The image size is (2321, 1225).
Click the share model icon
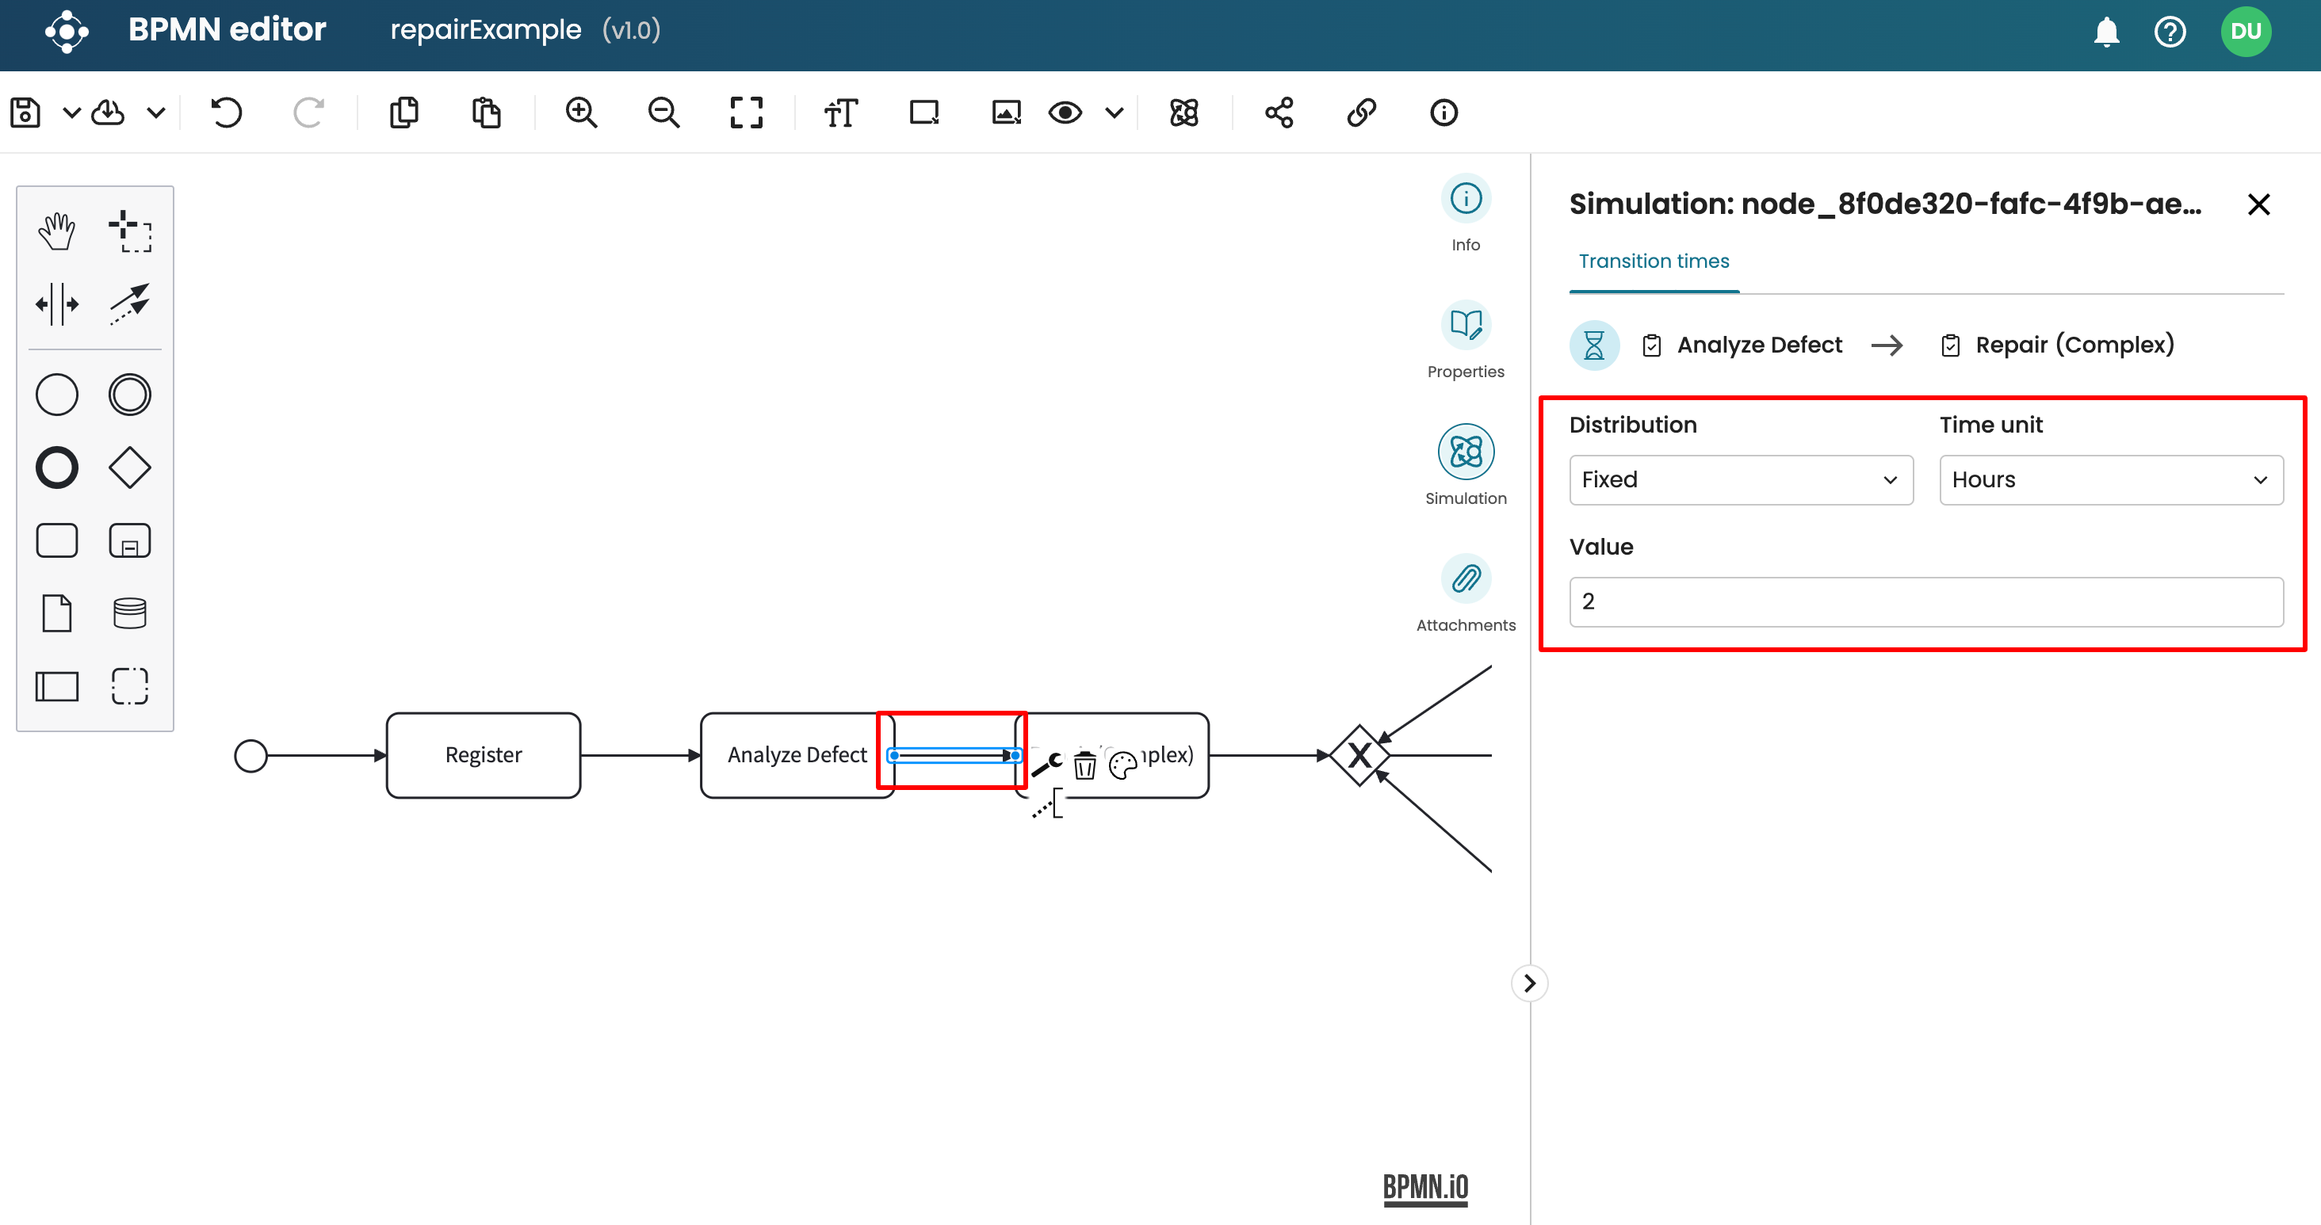(x=1279, y=113)
